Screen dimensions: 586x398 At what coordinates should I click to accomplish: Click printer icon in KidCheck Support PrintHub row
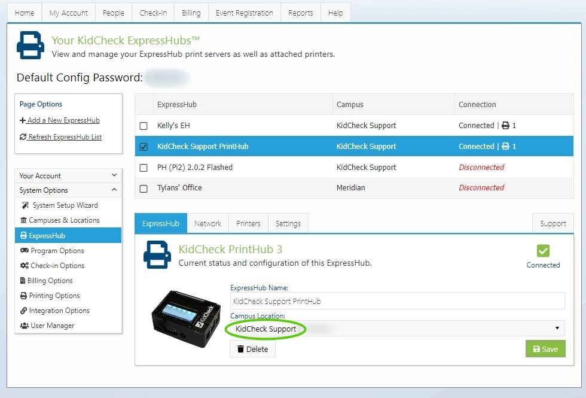coord(505,146)
